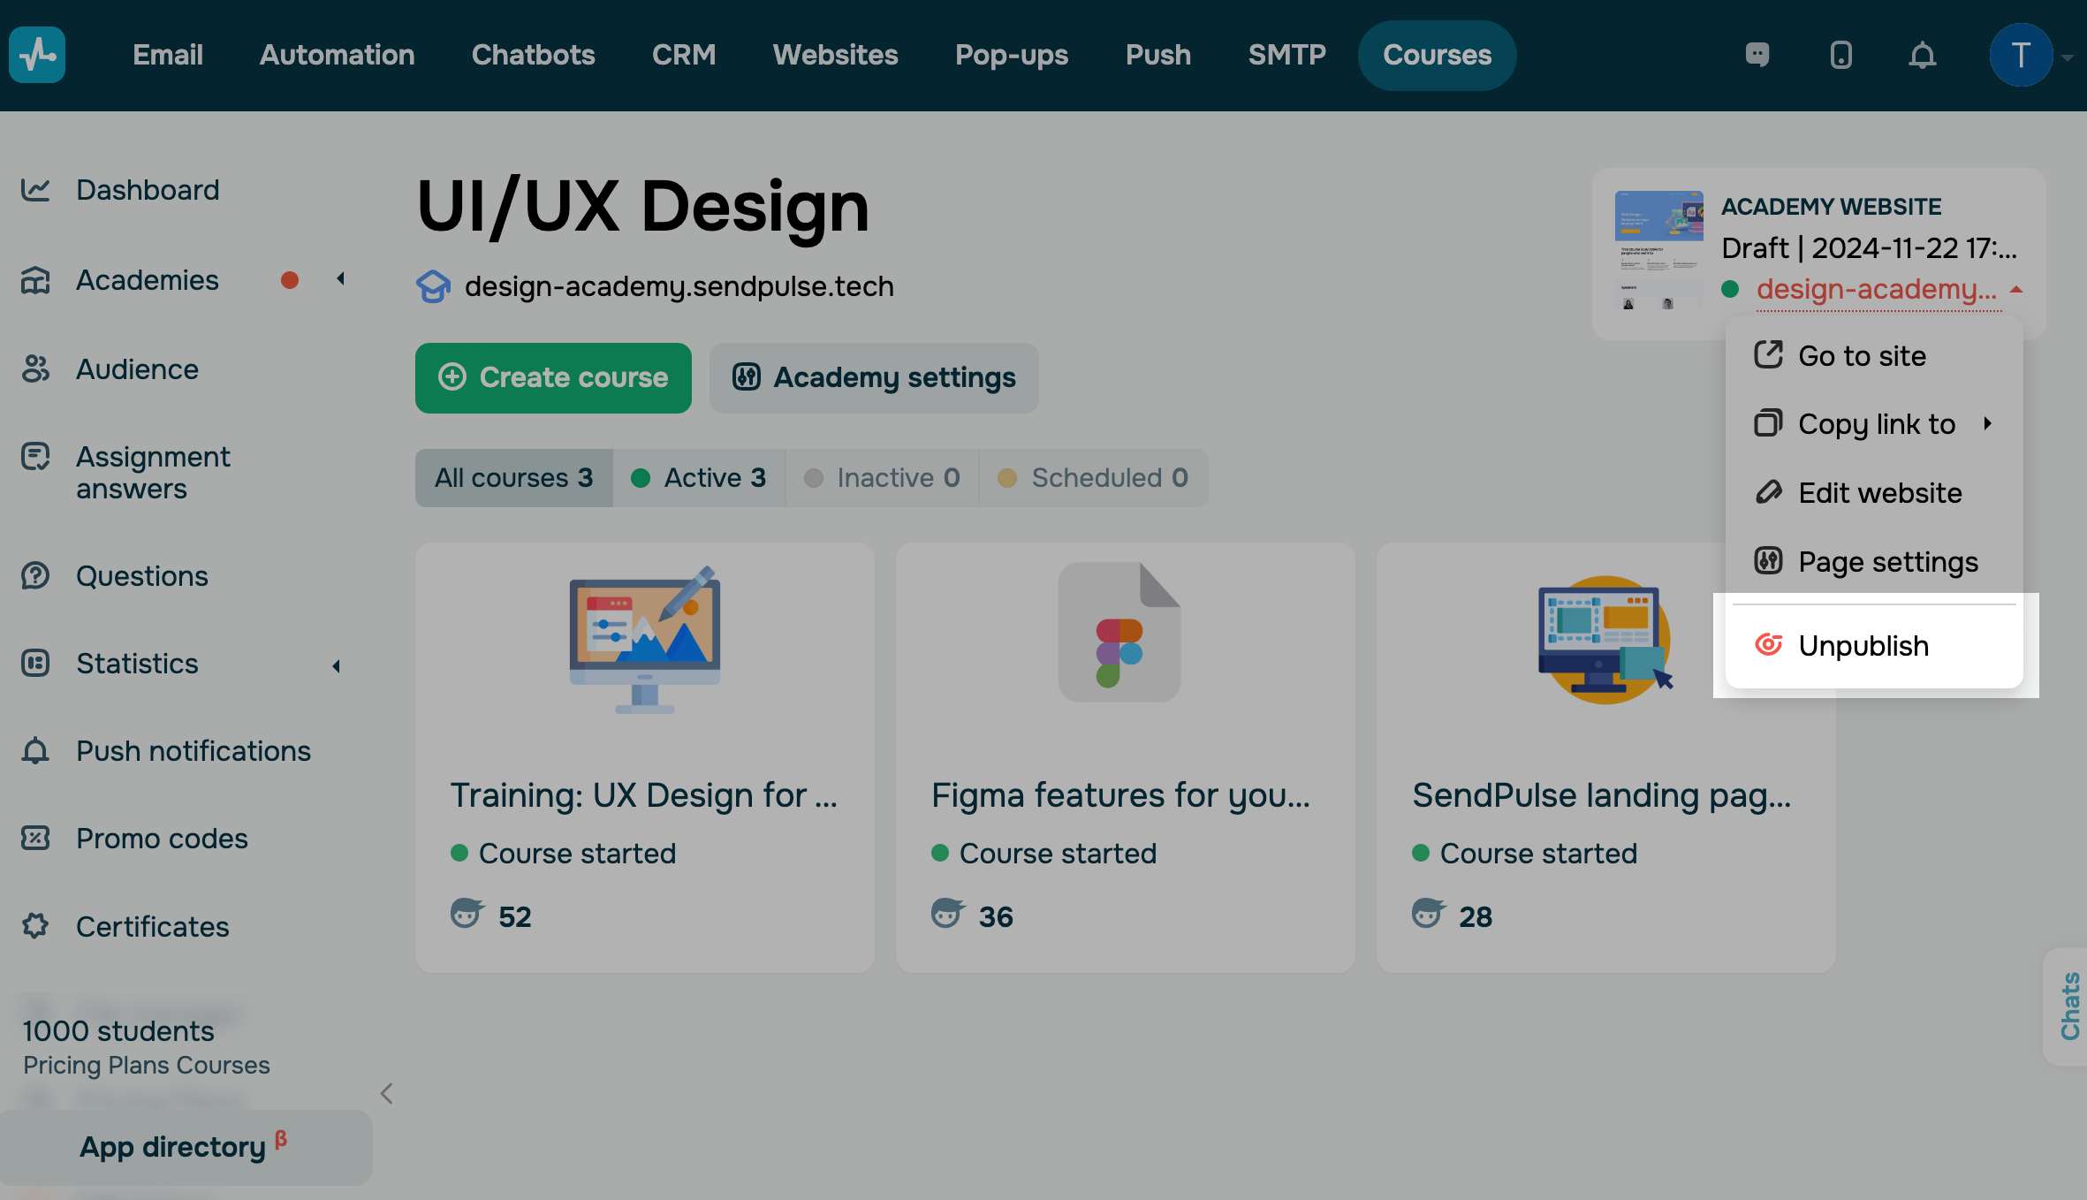Expand the Statistics sidebar submenu arrow
The image size is (2087, 1200).
tap(337, 665)
